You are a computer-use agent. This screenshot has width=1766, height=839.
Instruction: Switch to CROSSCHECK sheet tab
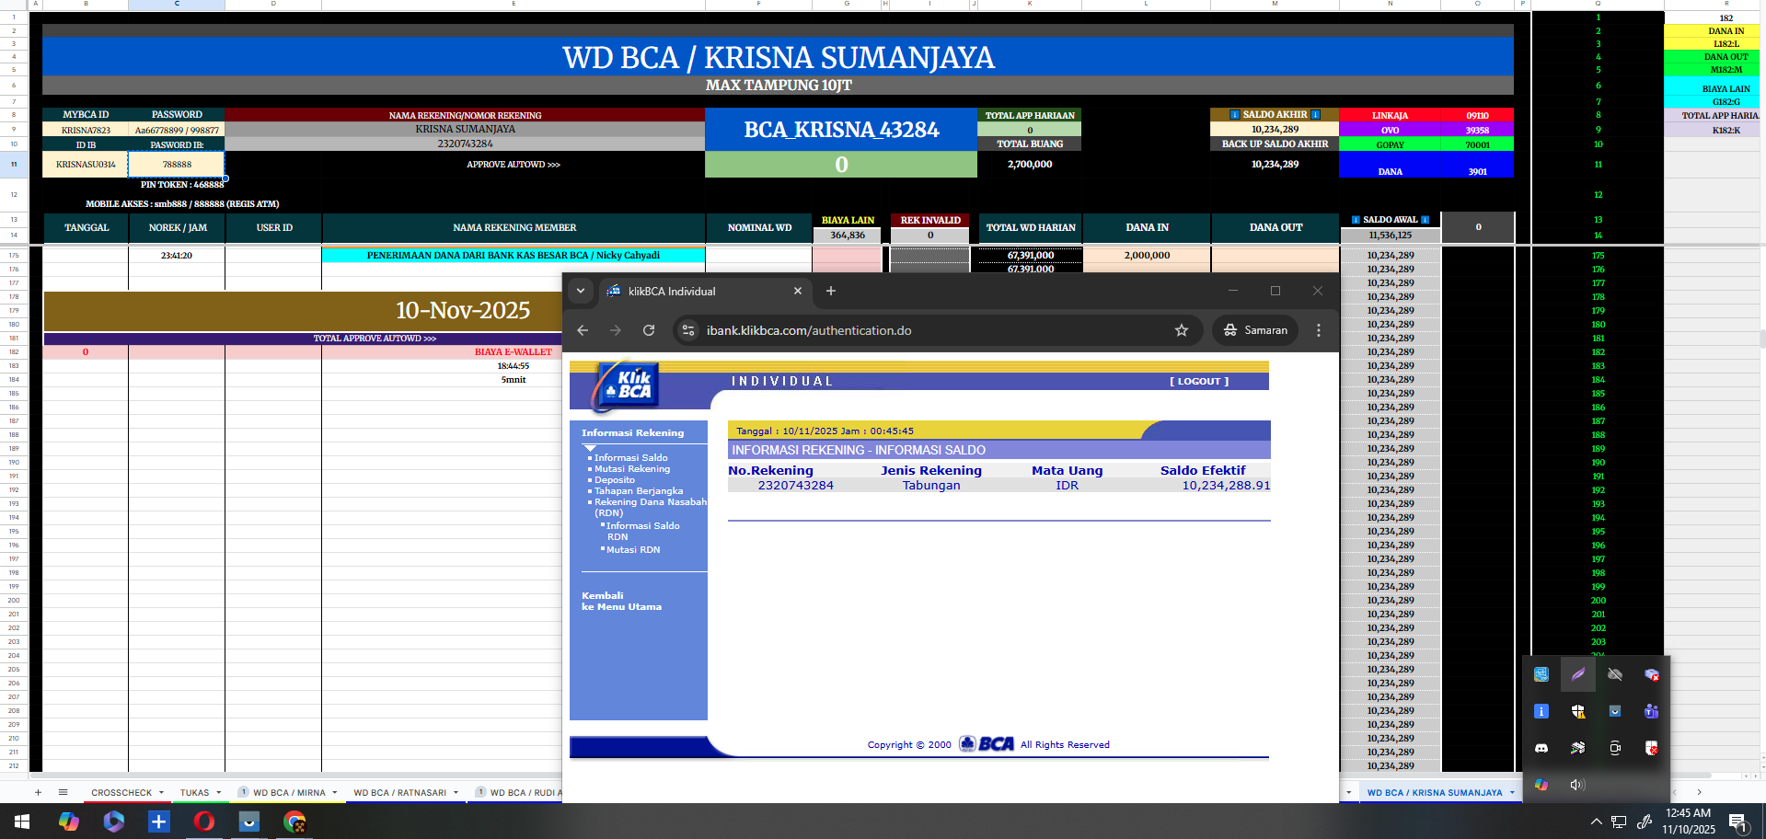click(121, 792)
